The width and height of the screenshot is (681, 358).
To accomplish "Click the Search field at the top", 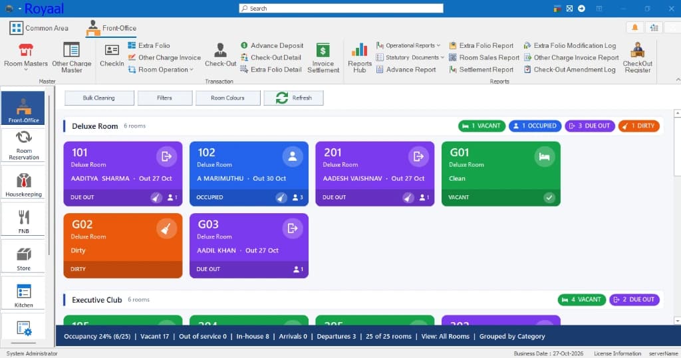I will pos(341,8).
